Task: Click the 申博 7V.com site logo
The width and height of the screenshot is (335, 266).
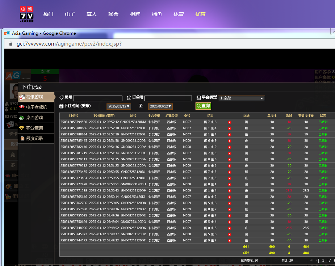Action: click(x=26, y=14)
